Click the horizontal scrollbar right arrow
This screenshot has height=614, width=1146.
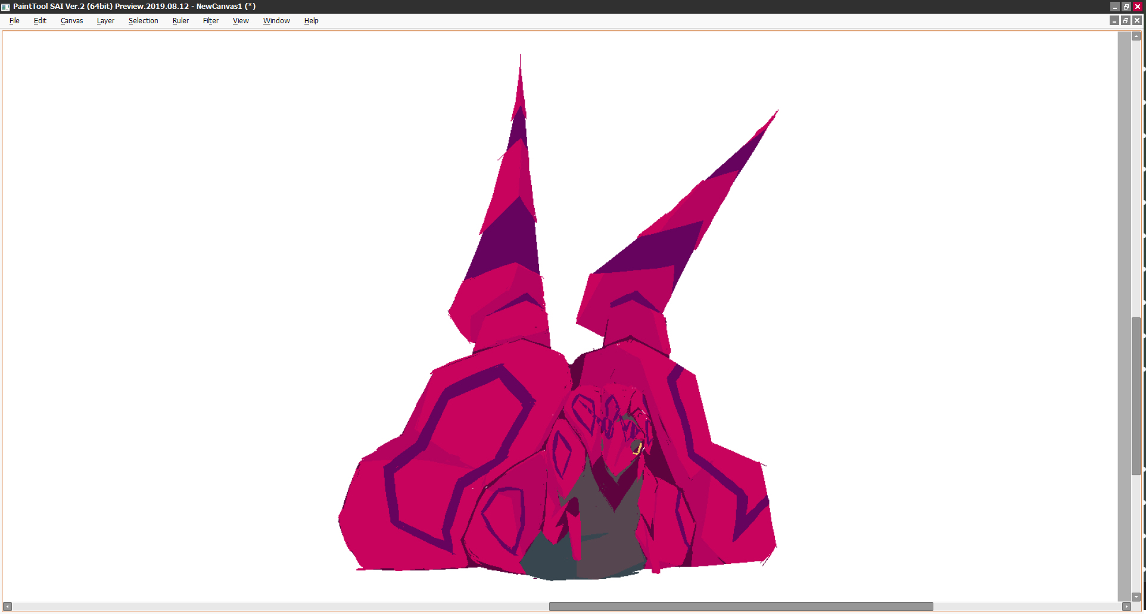[x=1126, y=607]
